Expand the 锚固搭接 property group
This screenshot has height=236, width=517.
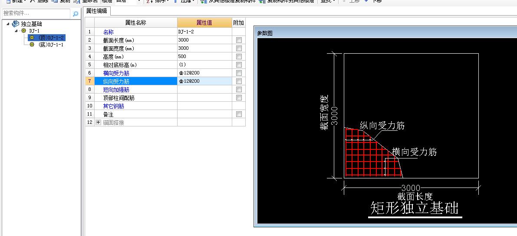pyautogui.click(x=98, y=122)
